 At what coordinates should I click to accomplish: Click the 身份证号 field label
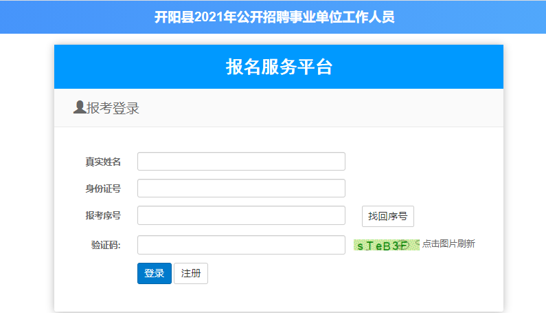[x=103, y=188]
